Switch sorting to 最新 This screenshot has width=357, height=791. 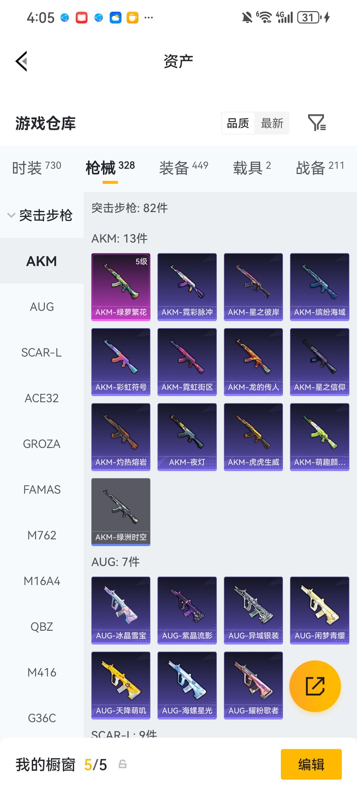pos(272,123)
